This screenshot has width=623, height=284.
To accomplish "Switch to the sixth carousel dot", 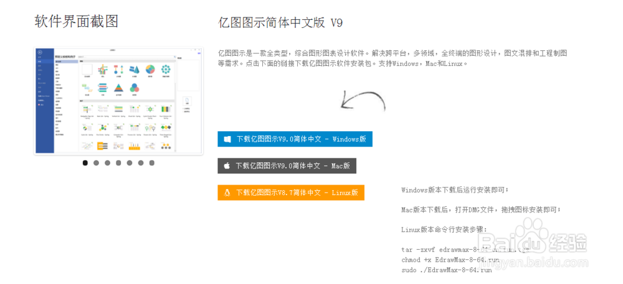I will tap(141, 163).
